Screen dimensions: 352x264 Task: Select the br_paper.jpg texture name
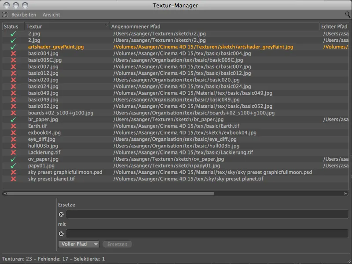pos(43,119)
